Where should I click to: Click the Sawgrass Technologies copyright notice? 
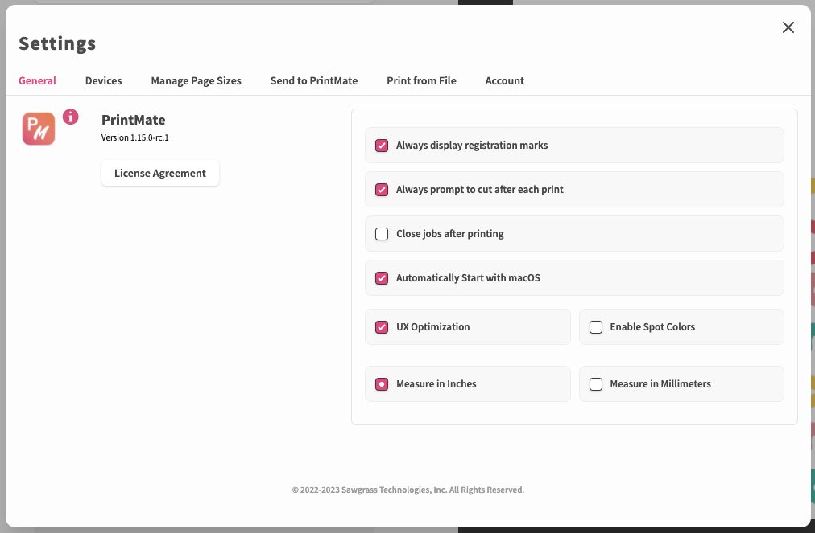[408, 490]
